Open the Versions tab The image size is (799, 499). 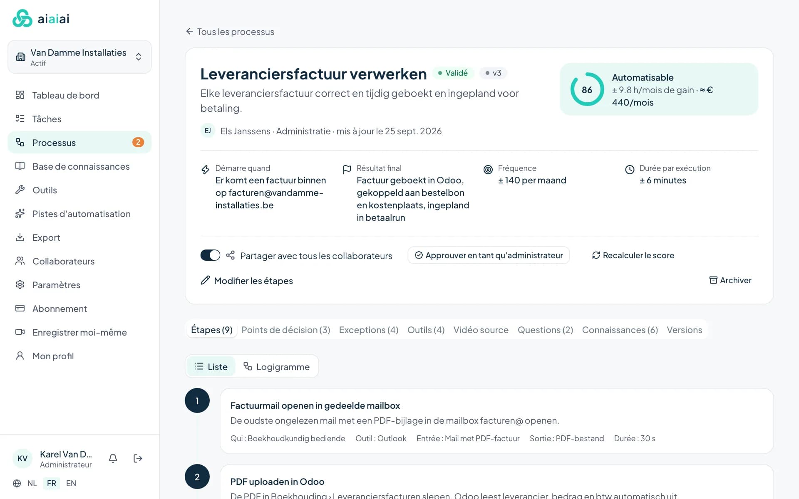pyautogui.click(x=684, y=330)
